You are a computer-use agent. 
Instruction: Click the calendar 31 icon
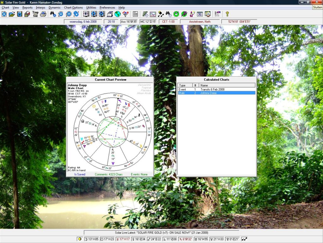(200, 14)
